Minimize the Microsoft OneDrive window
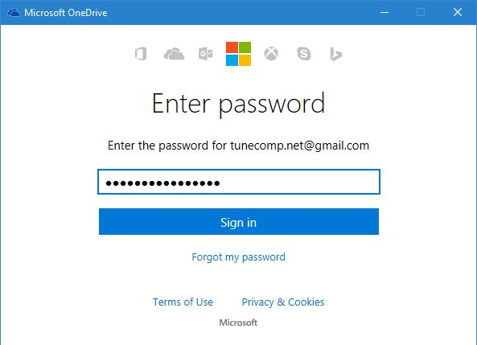Screen dimensions: 477x345 coord(384,13)
